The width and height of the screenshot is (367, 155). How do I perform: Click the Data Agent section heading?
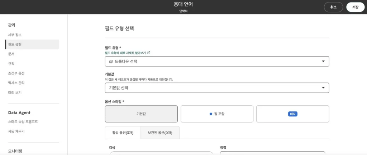pos(19,112)
